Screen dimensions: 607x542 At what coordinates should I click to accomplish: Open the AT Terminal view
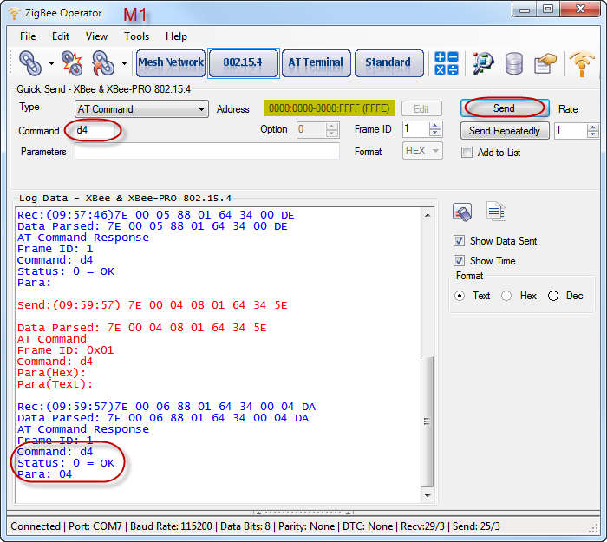(x=317, y=63)
